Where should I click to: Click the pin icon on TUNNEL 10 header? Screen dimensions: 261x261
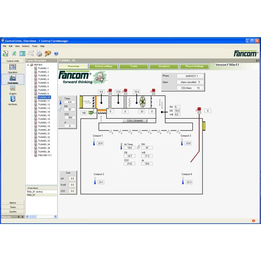coord(257,60)
